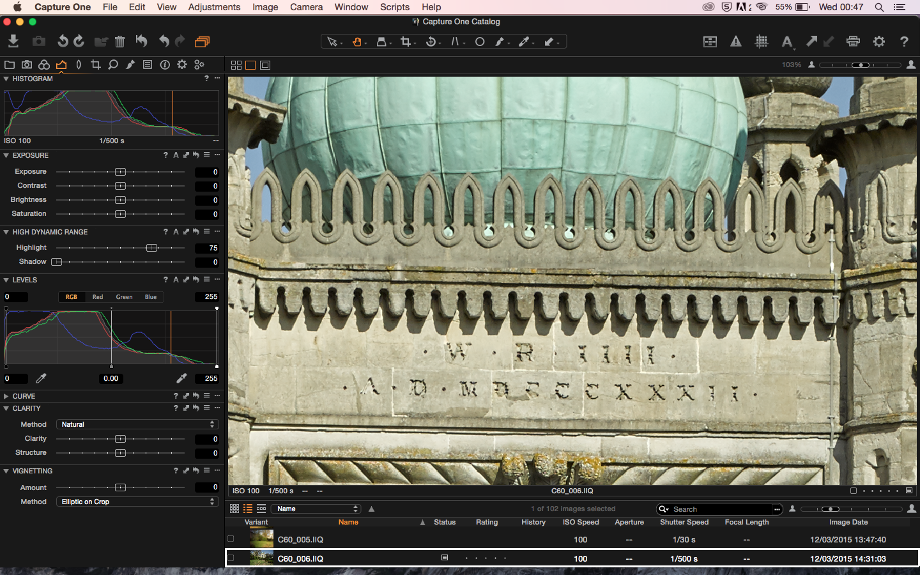The height and width of the screenshot is (575, 920).
Task: Tick the checkbox for C60_005.IIQ
Action: 231,539
